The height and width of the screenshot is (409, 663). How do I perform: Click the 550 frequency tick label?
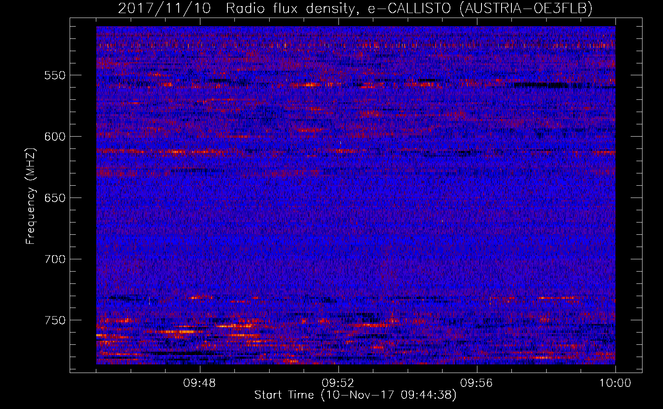55,75
